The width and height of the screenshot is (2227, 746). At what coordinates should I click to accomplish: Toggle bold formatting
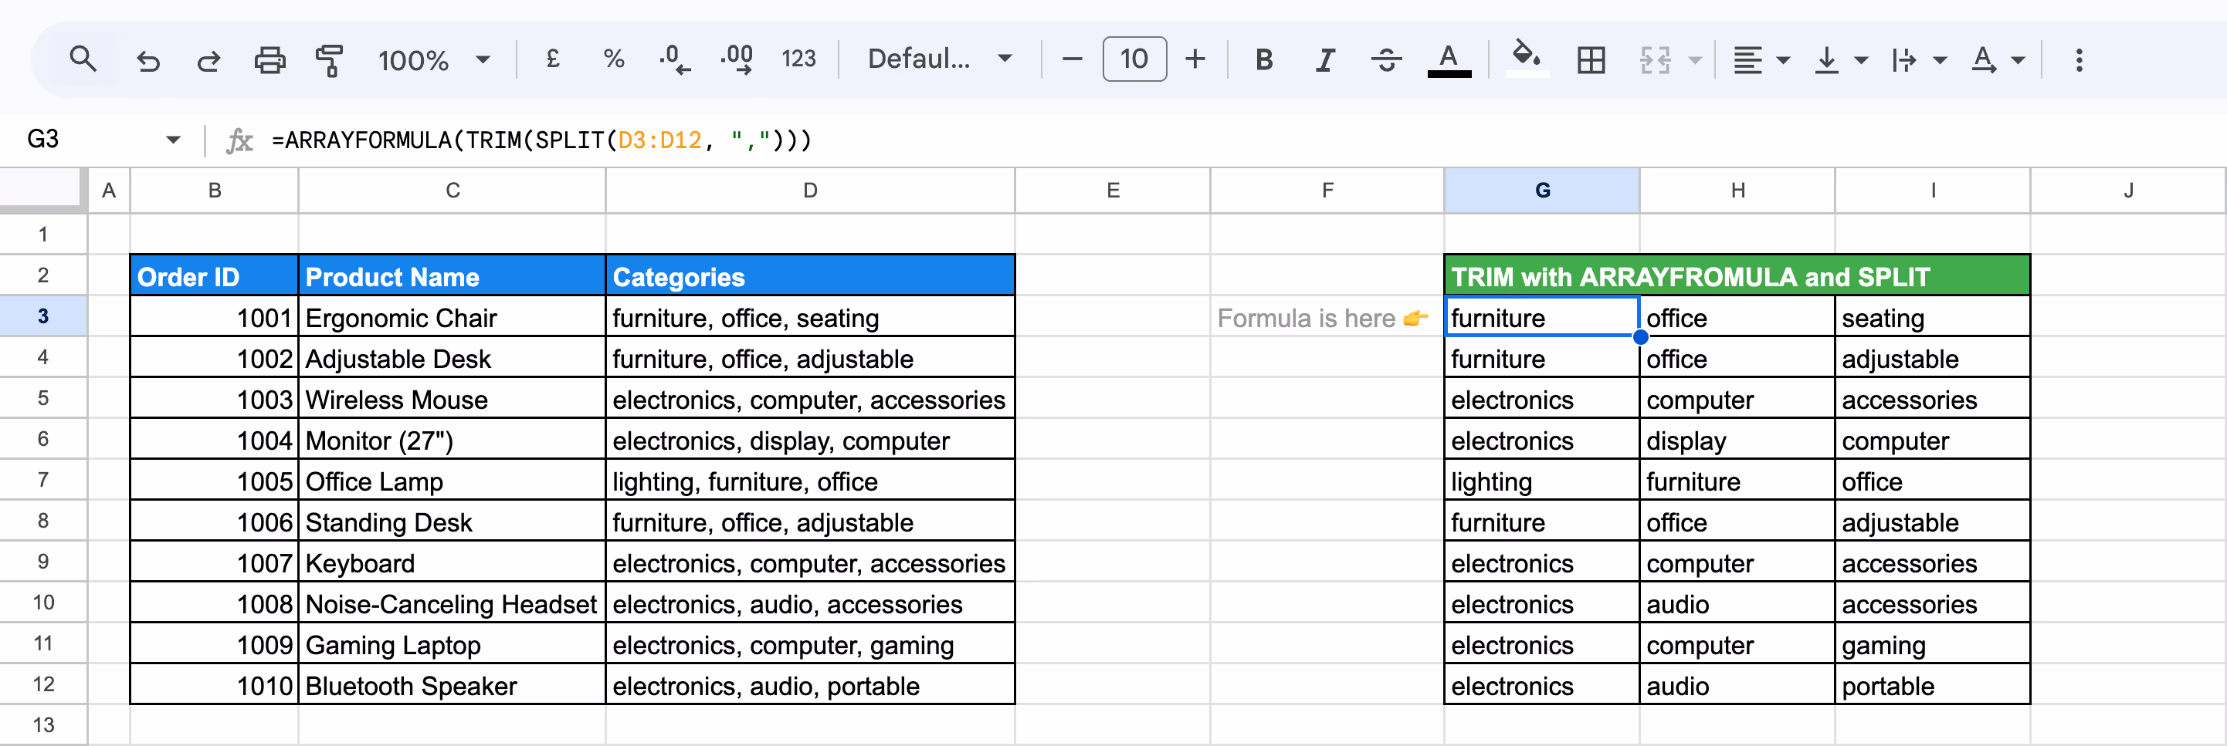1264,59
